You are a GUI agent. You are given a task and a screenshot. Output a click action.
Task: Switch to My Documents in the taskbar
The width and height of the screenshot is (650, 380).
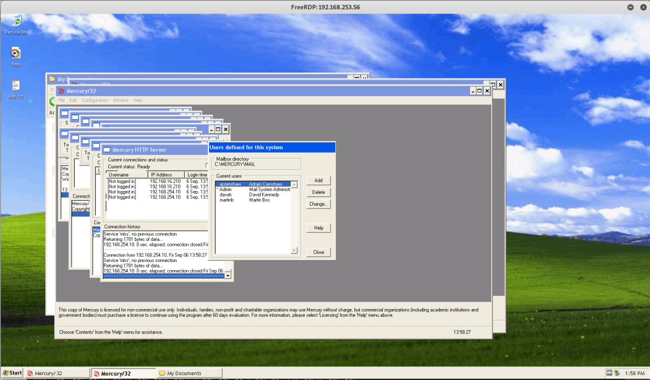pos(190,373)
